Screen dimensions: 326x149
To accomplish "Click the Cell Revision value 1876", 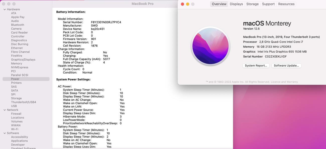I will tap(94, 46).
